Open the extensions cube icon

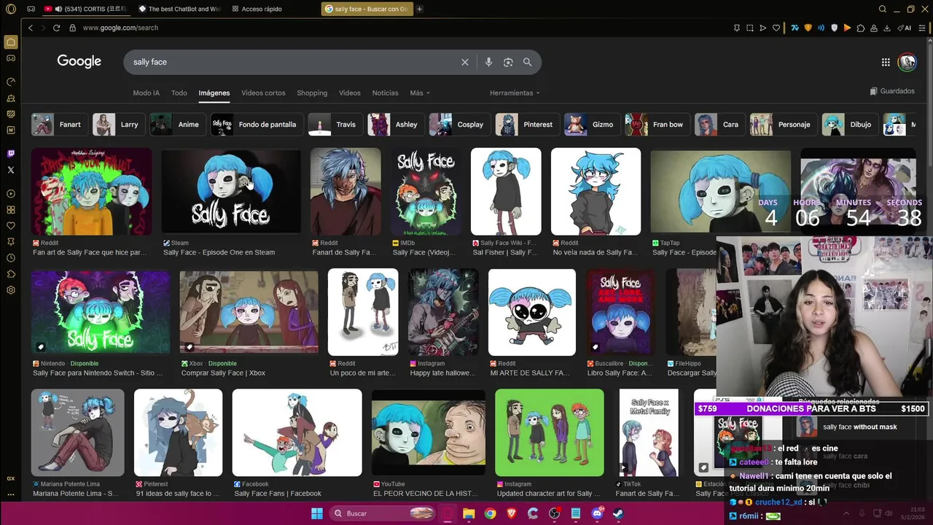[861, 28]
